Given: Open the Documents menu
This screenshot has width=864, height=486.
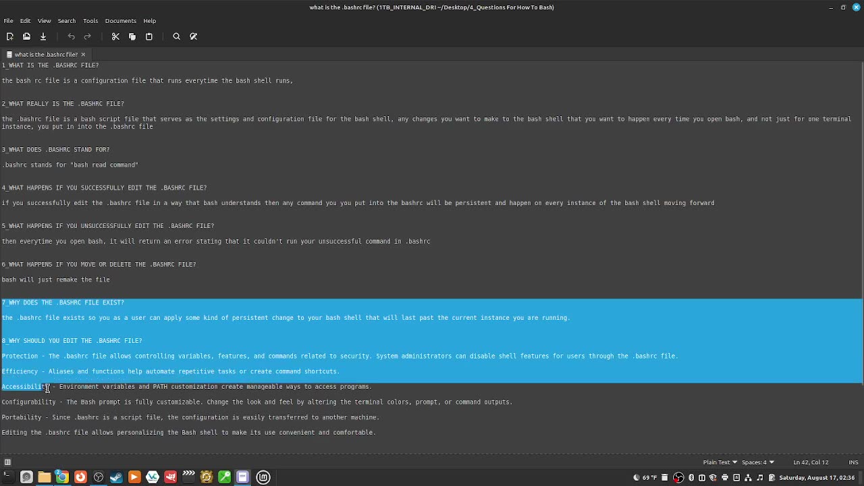Looking at the screenshot, I should 121,21.
